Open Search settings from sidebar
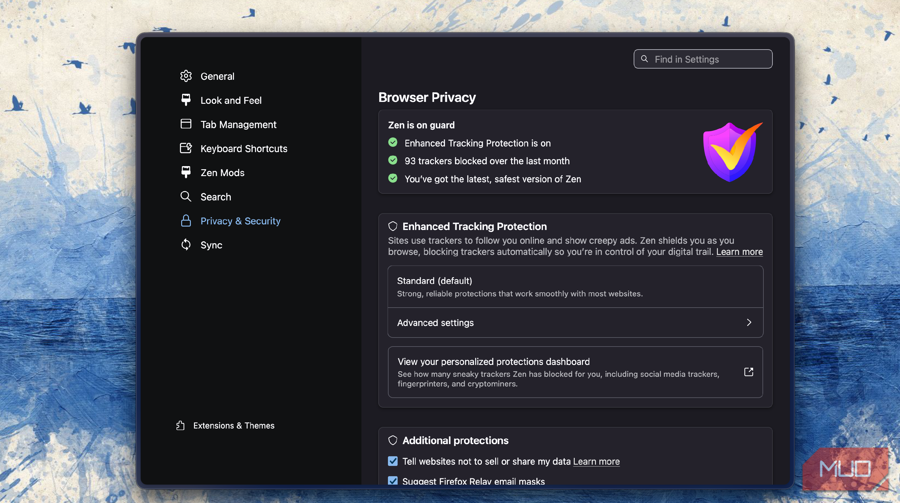Image resolution: width=900 pixels, height=503 pixels. (x=215, y=197)
